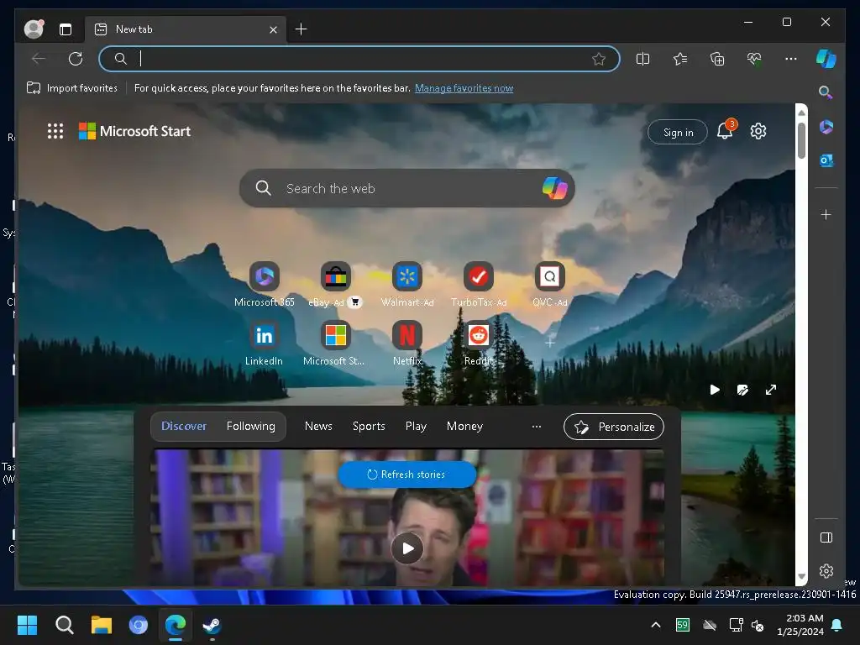This screenshot has width=860, height=645.
Task: Open the tab actions menu icon
Action: [x=66, y=29]
